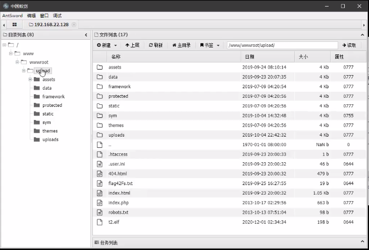The height and width of the screenshot is (250, 369).
Task: Select the index.php file icon
Action: 99,203
